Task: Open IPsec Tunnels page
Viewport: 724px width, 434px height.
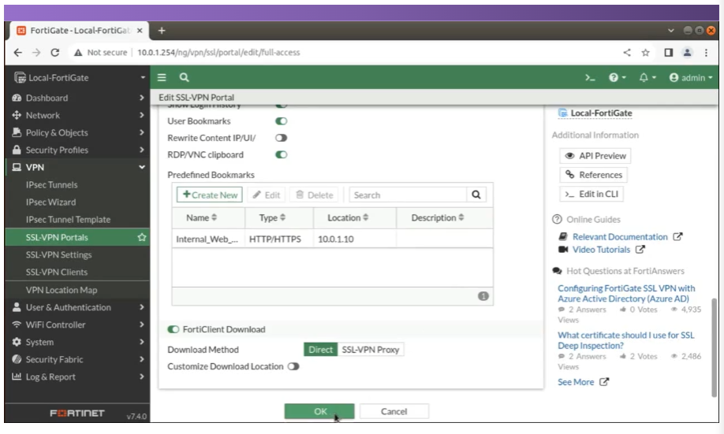Action: click(52, 185)
